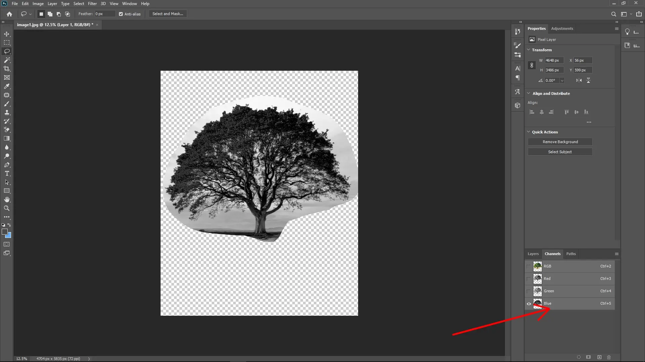Screen dimensions: 645x362
Task: Switch to the Layers tab
Action: click(x=533, y=254)
